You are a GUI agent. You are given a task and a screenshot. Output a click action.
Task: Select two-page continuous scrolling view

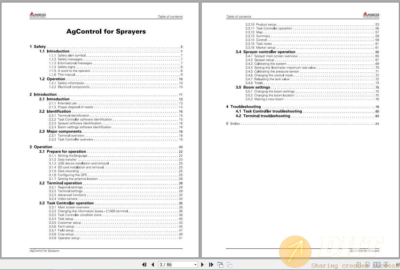coord(386,265)
